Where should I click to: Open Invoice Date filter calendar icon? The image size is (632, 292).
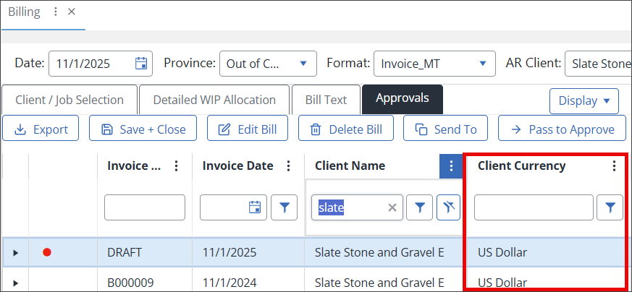coord(254,208)
